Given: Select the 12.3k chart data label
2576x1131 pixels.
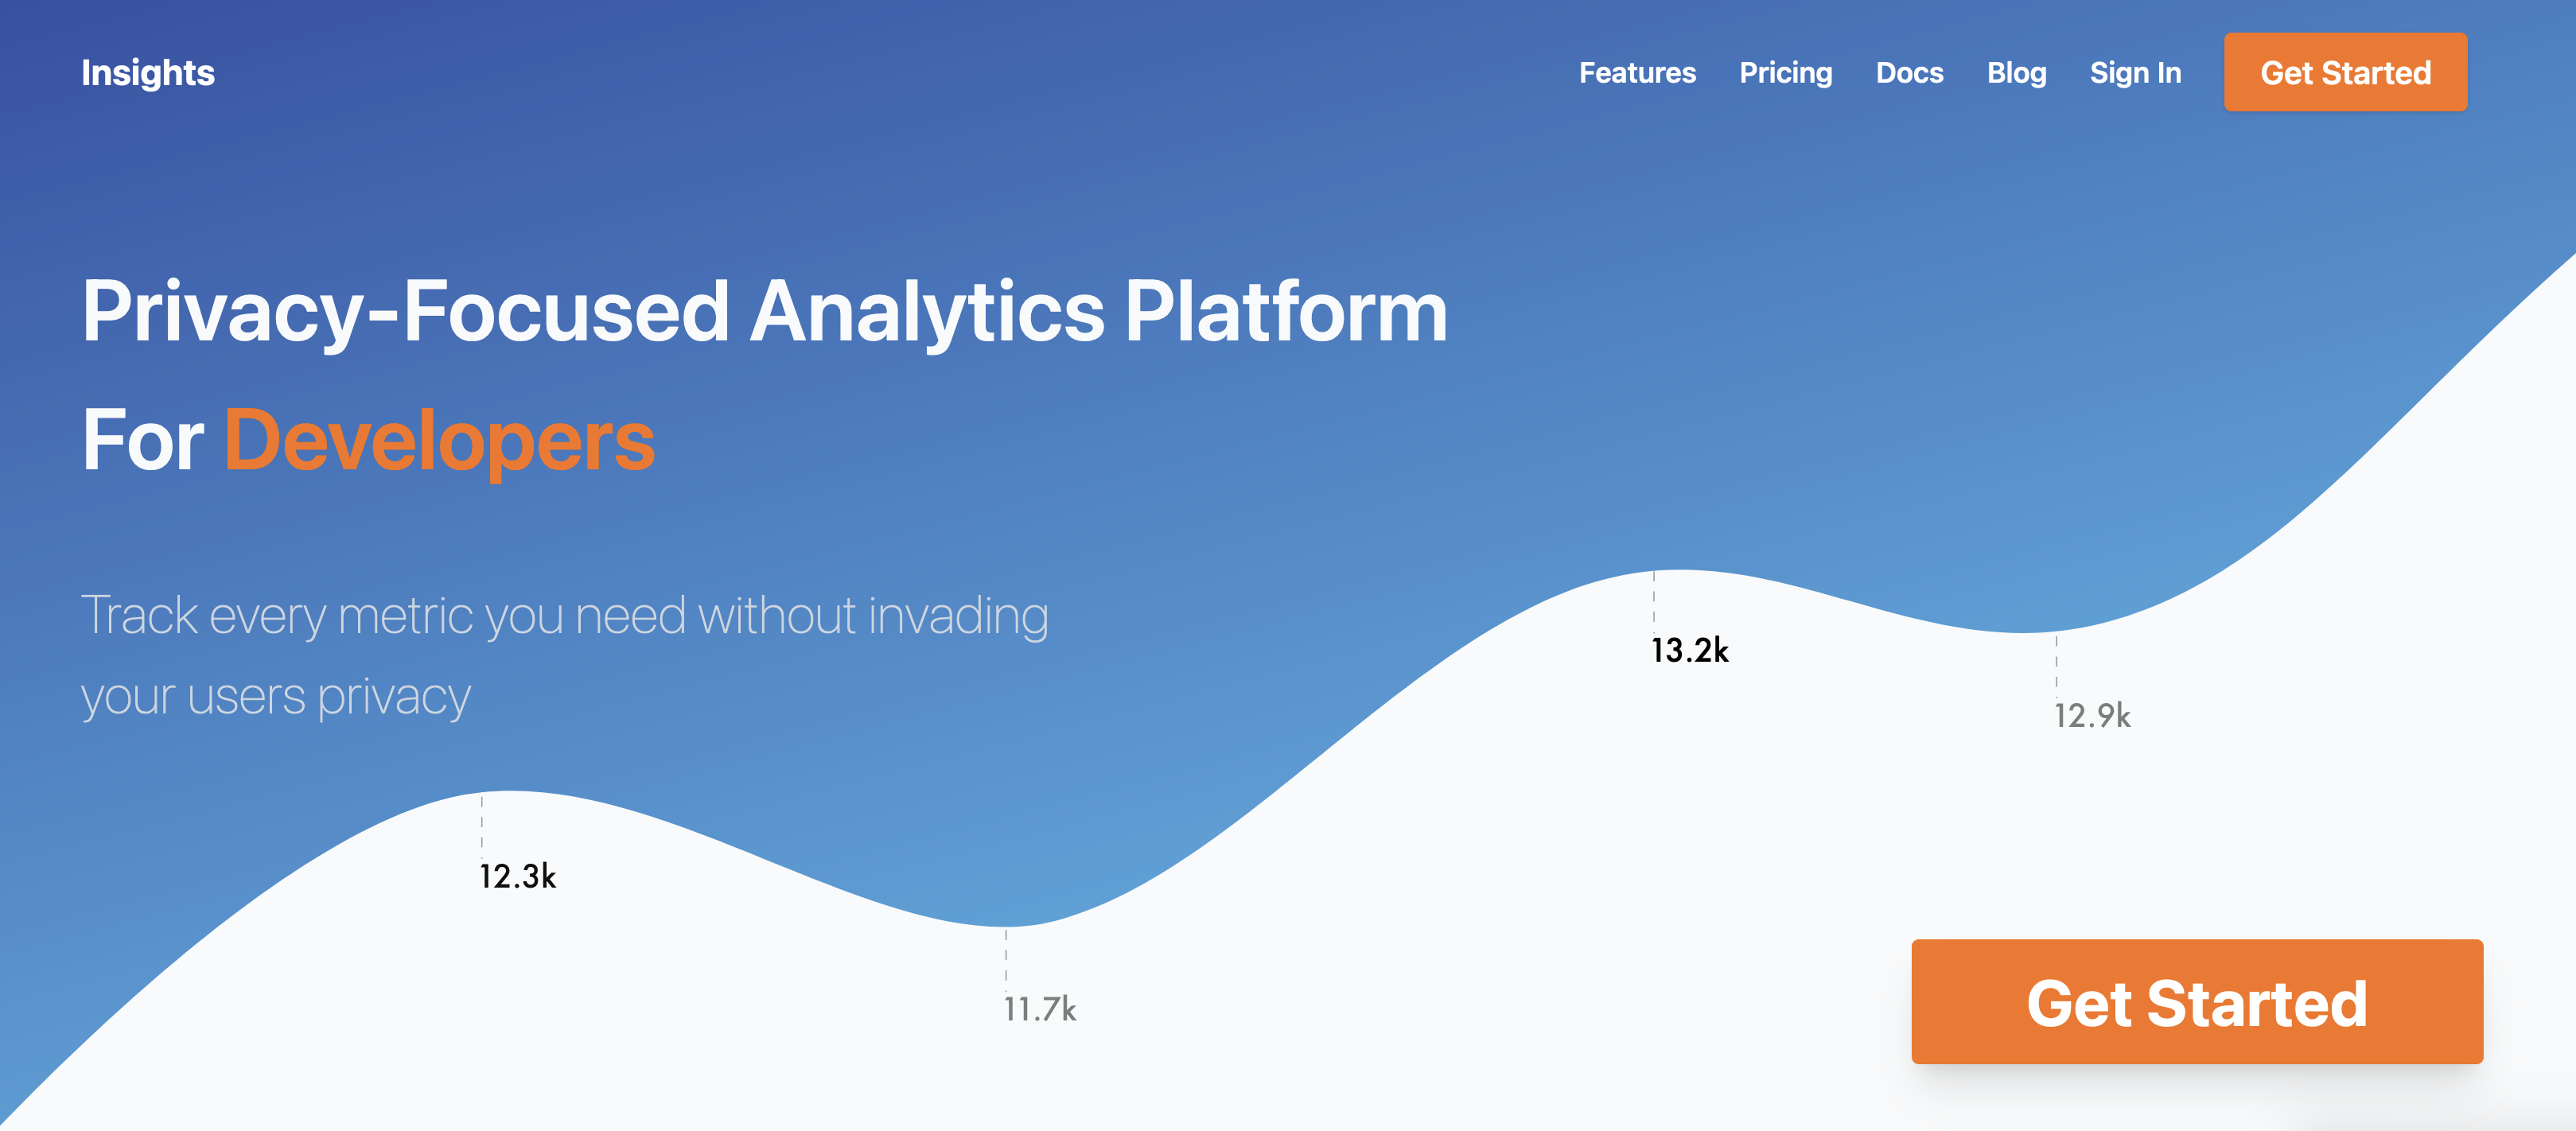Looking at the screenshot, I should [517, 876].
